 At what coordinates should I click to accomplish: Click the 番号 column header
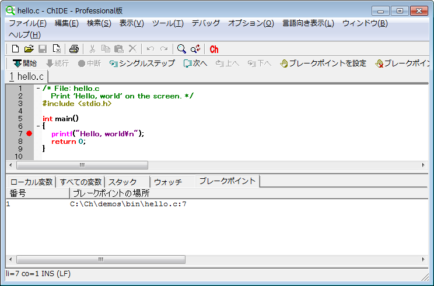coord(38,193)
